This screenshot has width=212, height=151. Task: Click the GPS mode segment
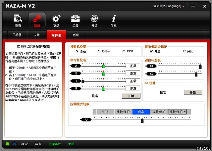tap(105, 112)
